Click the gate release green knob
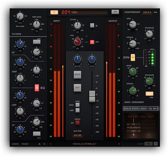Viewport: 168px width, 156px height. tap(133, 91)
